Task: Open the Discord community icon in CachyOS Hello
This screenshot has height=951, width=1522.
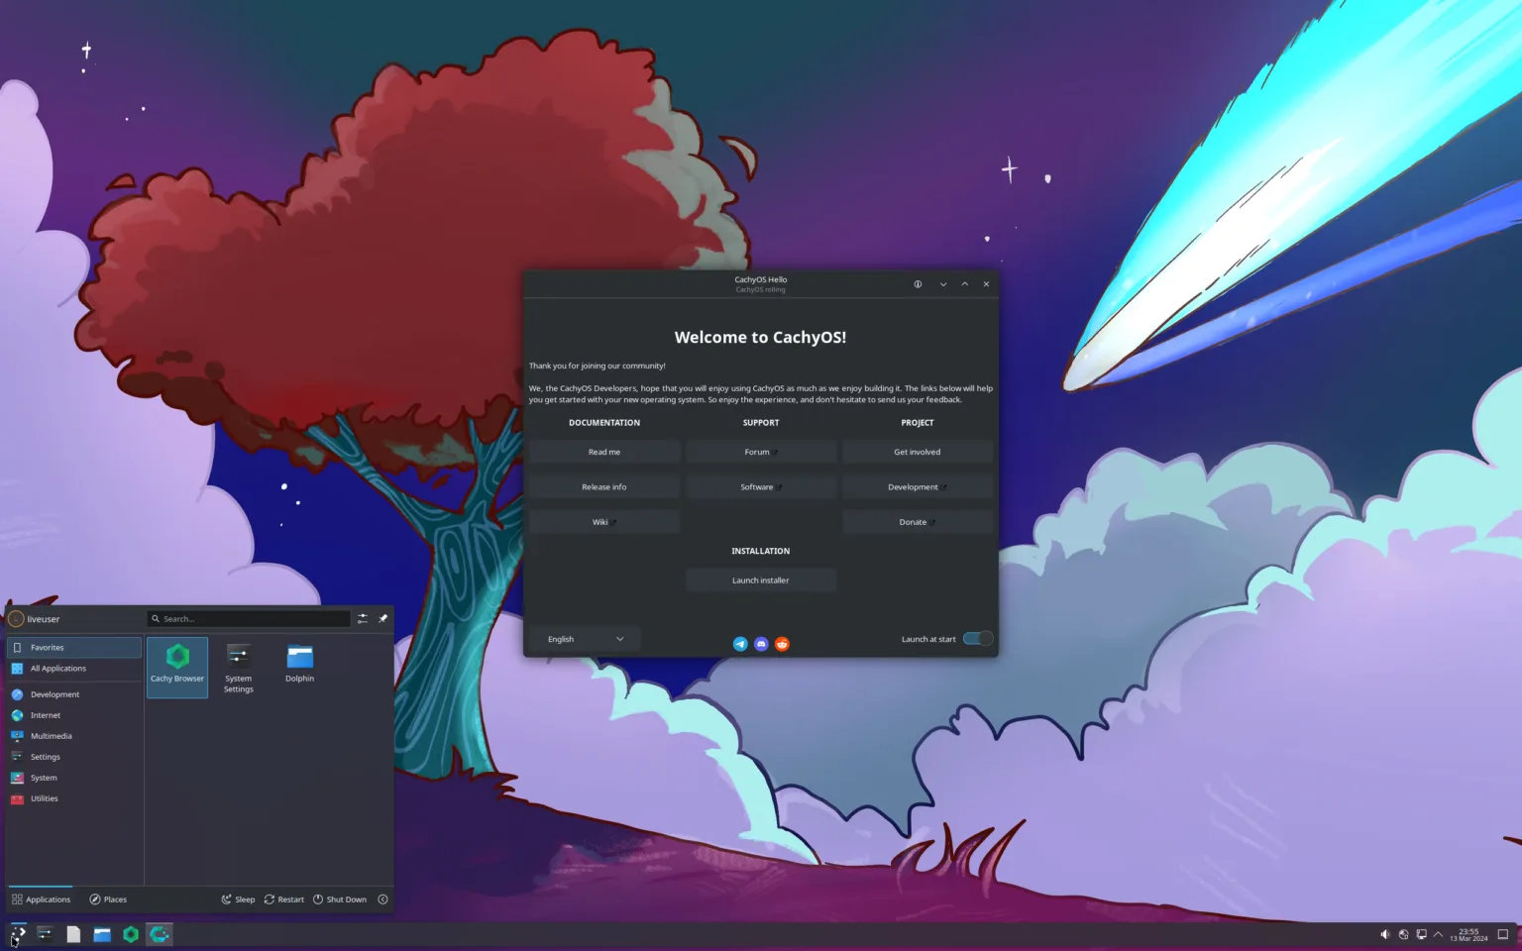Action: point(761,644)
